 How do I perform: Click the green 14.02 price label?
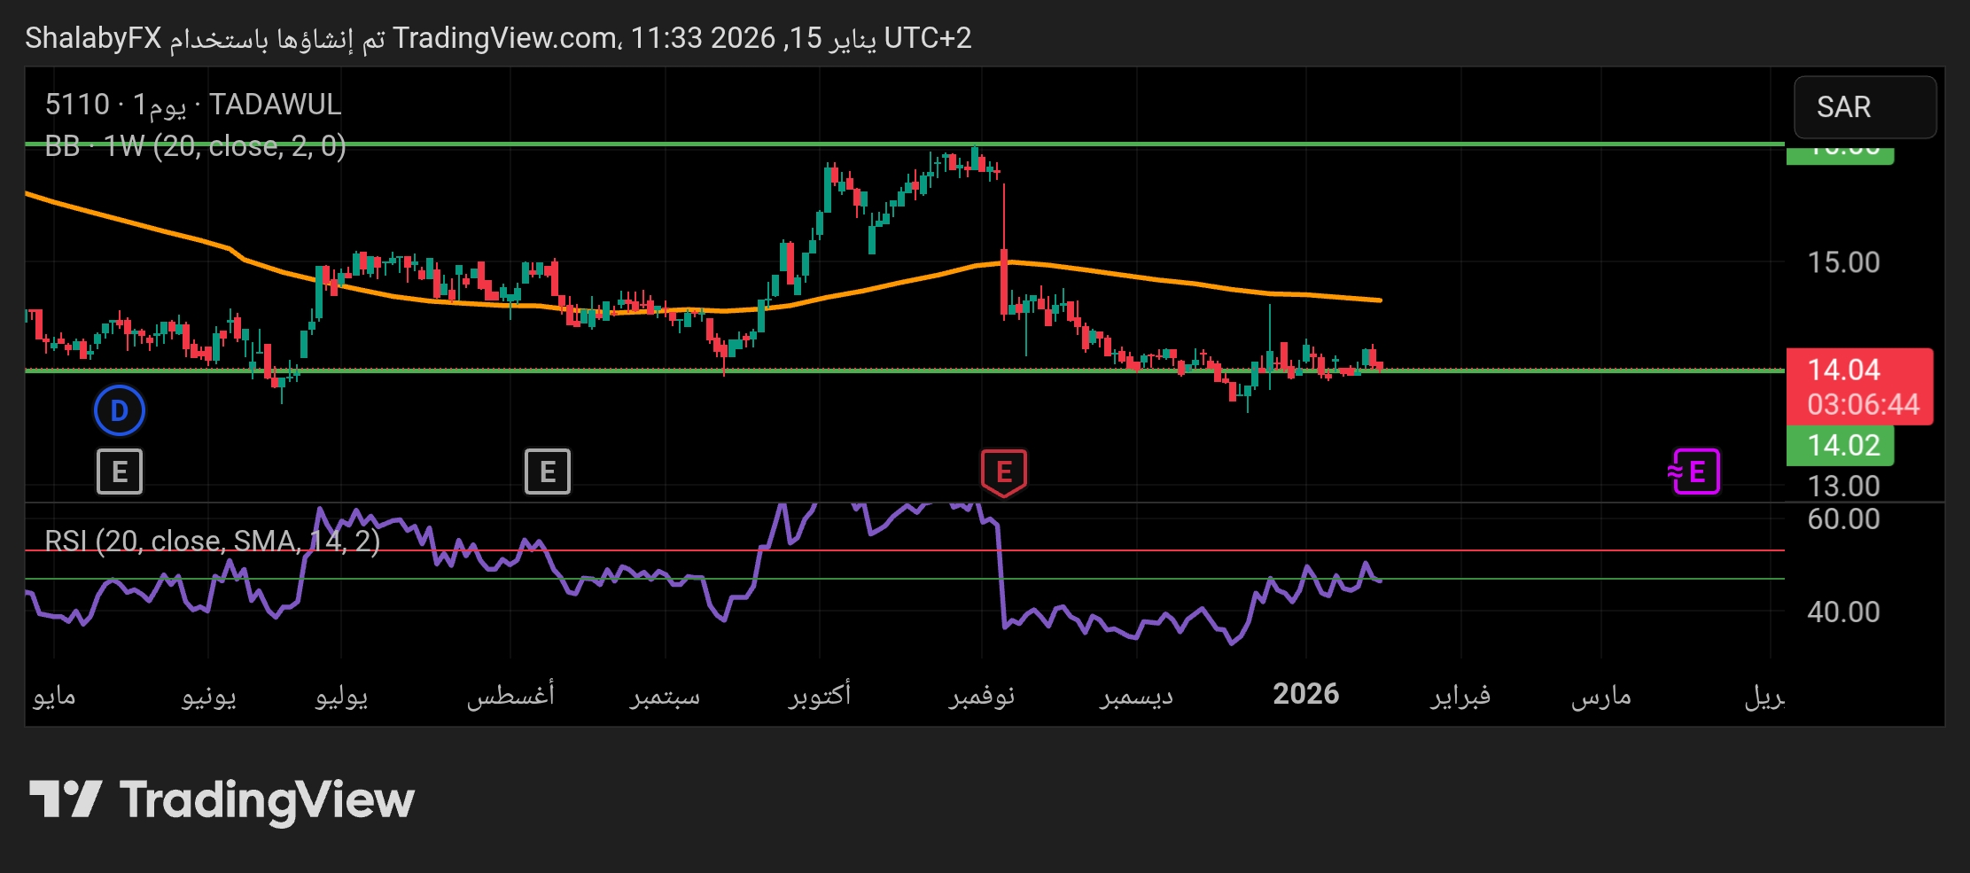coord(1842,445)
